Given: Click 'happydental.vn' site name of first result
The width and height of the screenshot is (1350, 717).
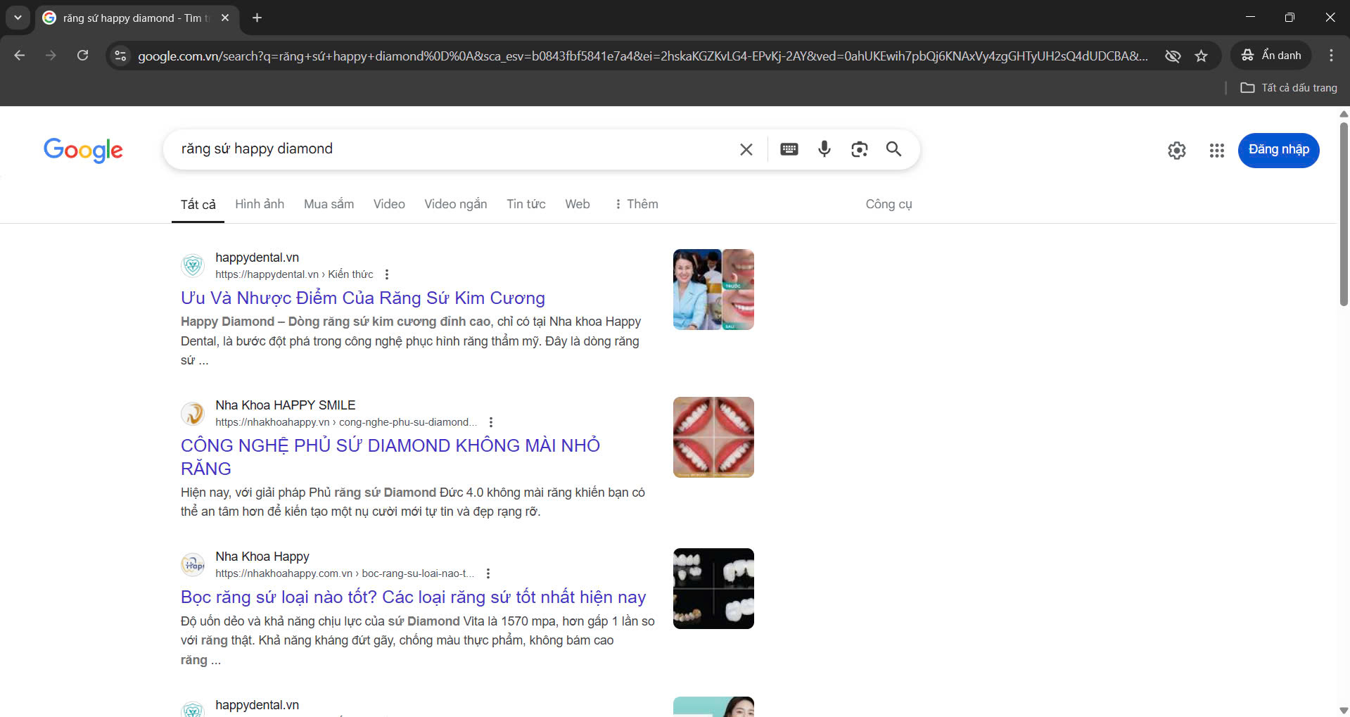Looking at the screenshot, I should [257, 258].
